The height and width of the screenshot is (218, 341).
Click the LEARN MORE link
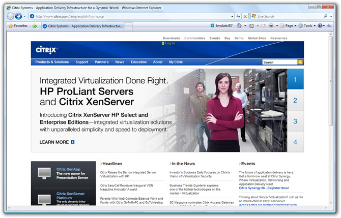pyautogui.click(x=57, y=142)
